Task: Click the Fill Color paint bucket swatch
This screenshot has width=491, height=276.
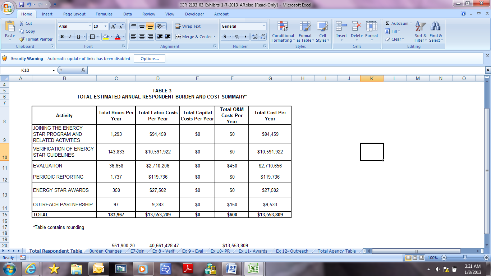Action: [105, 37]
